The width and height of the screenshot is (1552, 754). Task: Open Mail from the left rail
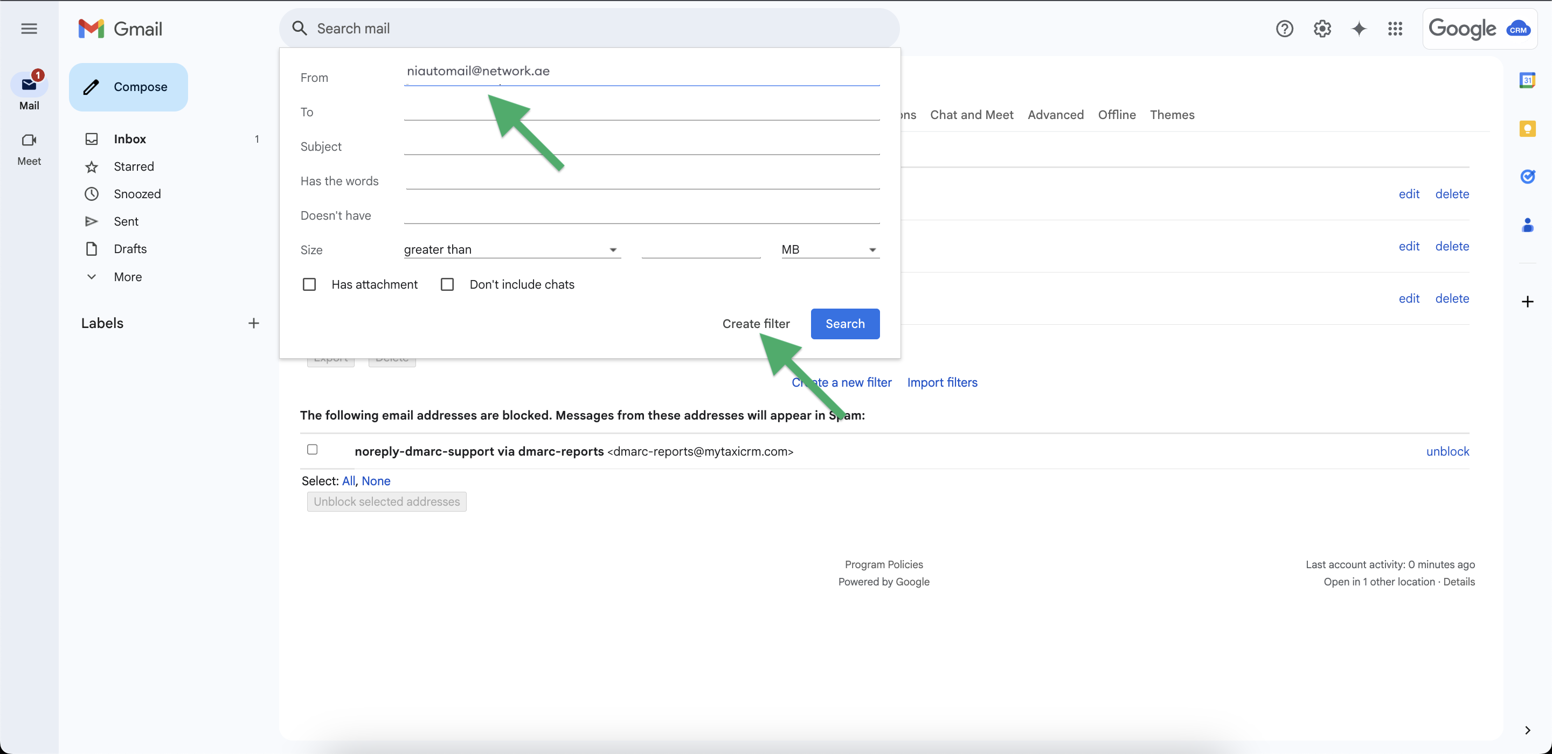(x=29, y=92)
